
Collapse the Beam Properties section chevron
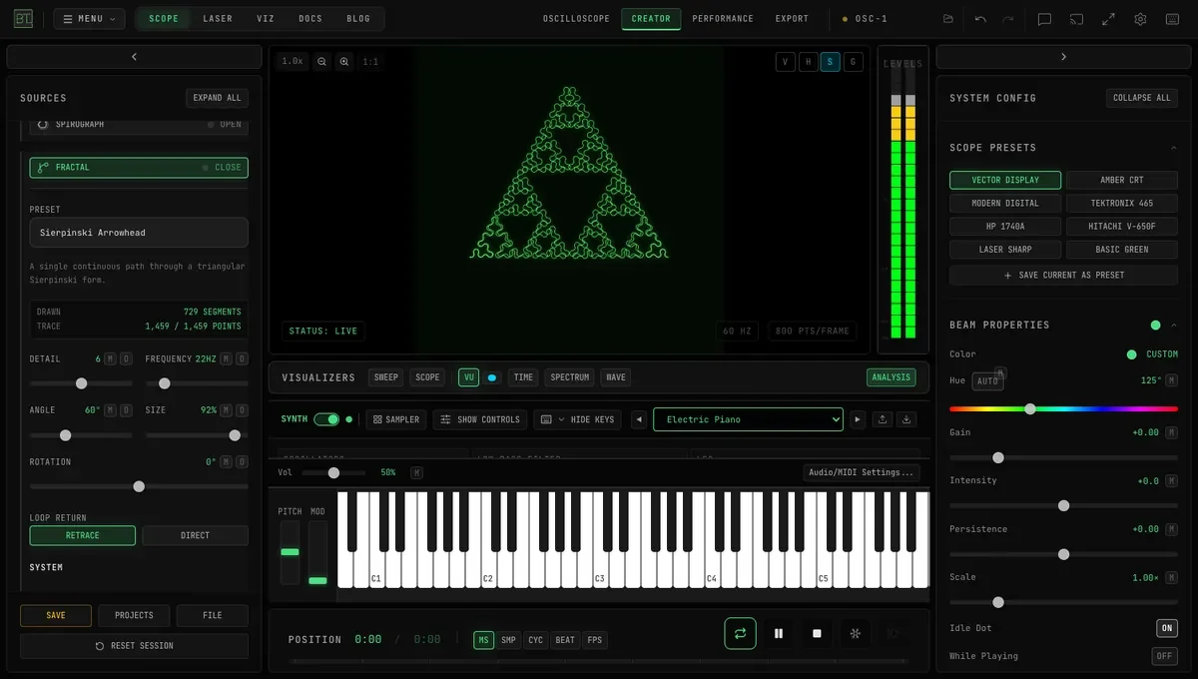[1173, 325]
